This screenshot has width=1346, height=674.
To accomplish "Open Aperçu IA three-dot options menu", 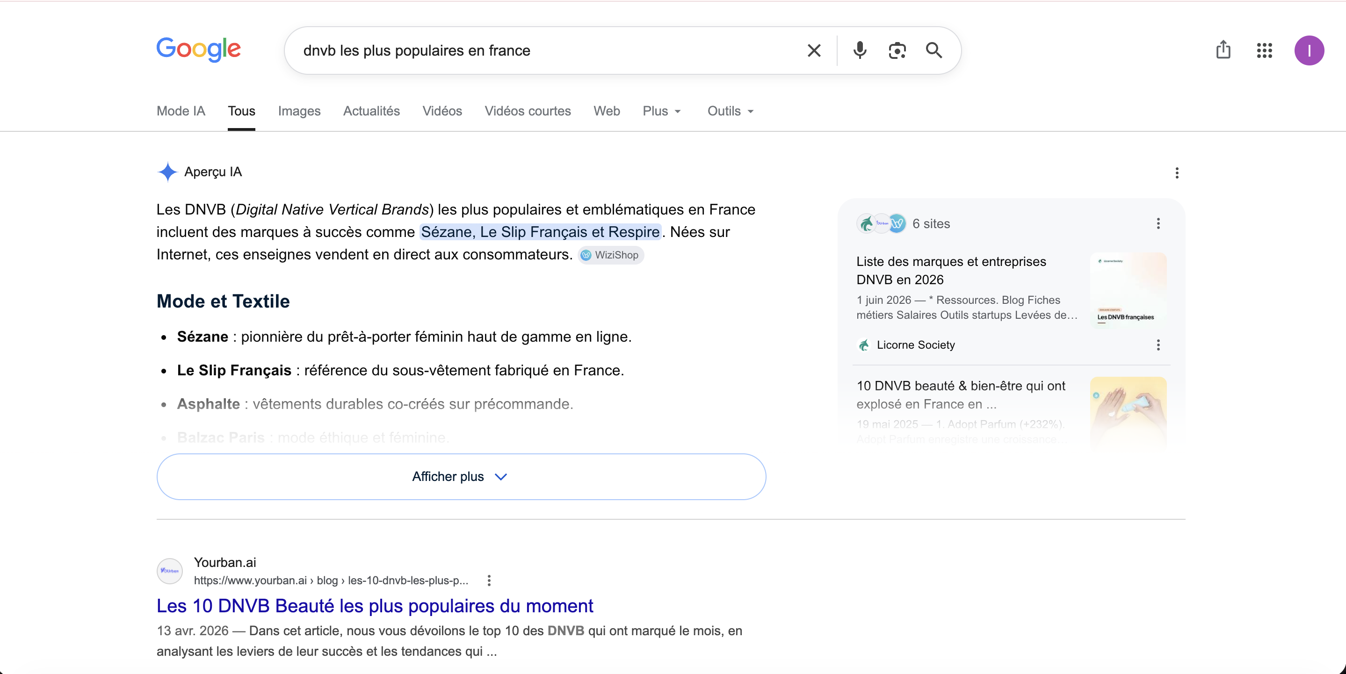I will pyautogui.click(x=1177, y=173).
